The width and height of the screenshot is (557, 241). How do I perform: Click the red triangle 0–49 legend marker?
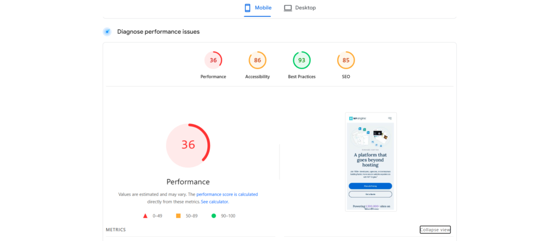click(145, 216)
